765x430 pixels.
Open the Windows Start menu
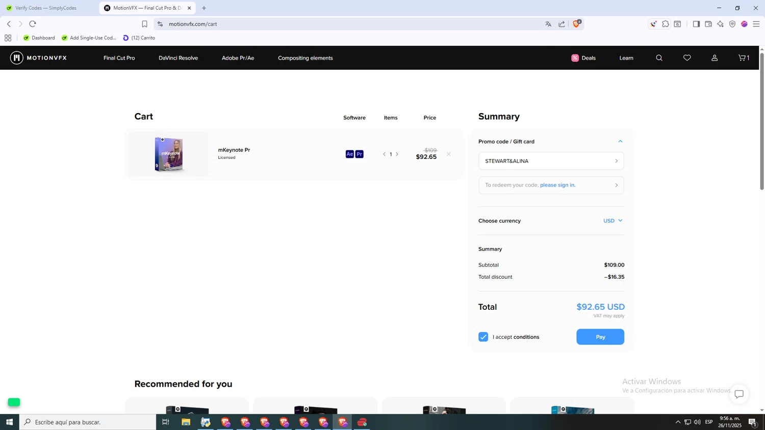(9, 422)
